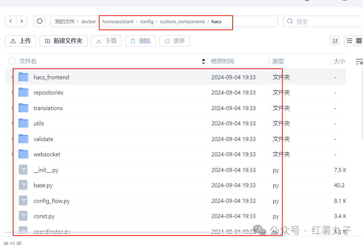Toggle the select-all files checkbox

point(12,61)
